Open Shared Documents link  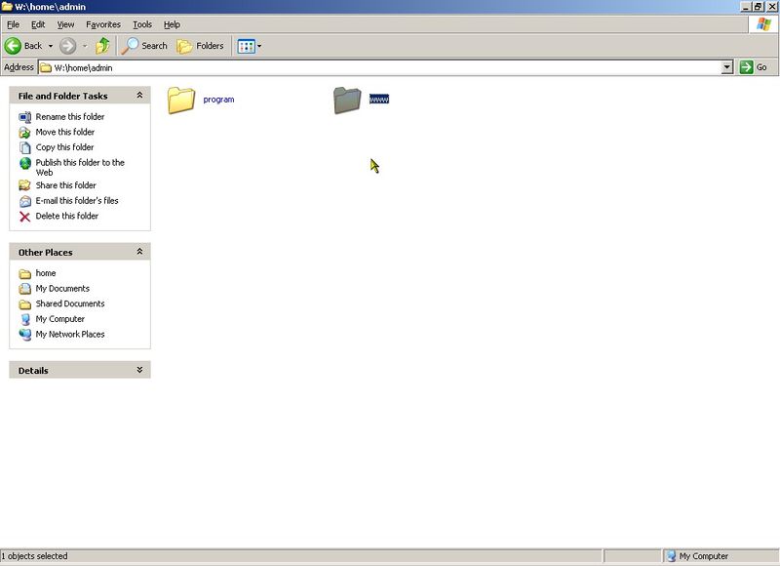point(70,303)
